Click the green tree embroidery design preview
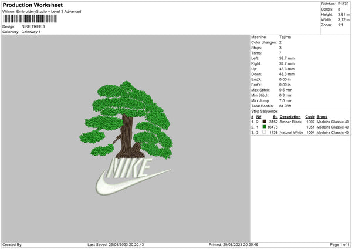Image resolution: width=352 pixels, height=249 pixels. pyautogui.click(x=126, y=120)
